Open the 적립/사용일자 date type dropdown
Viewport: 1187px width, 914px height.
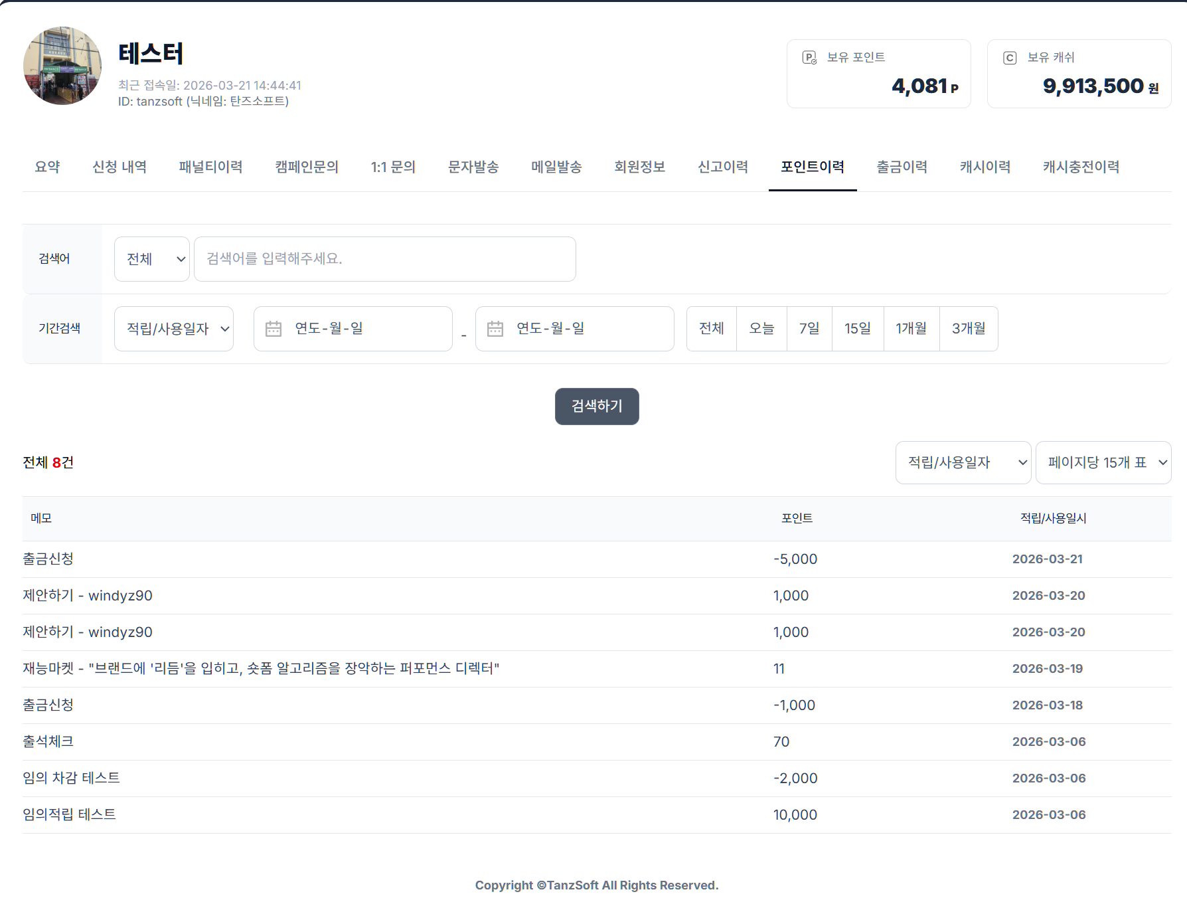(174, 328)
